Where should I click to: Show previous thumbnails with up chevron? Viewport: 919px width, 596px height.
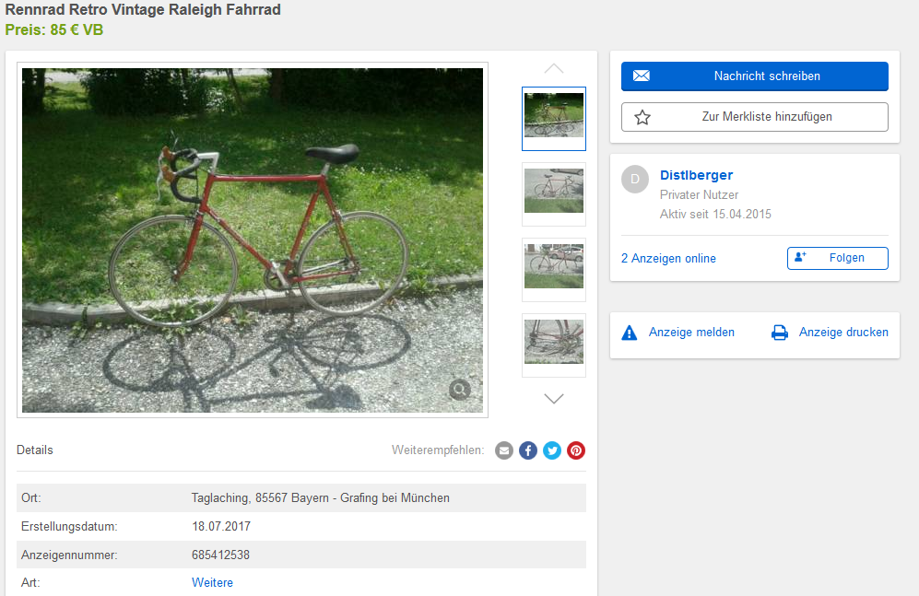[x=554, y=68]
